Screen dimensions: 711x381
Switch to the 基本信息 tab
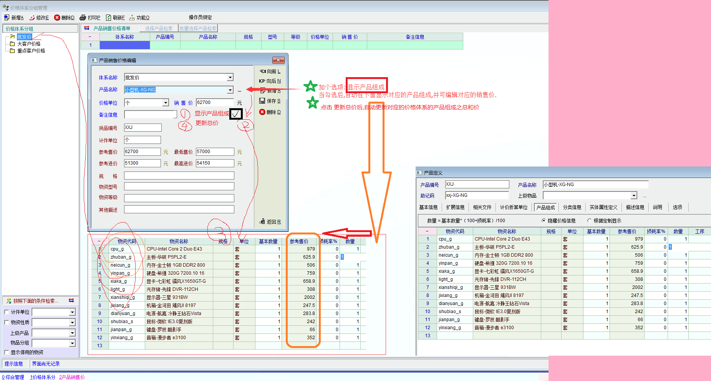click(x=428, y=207)
